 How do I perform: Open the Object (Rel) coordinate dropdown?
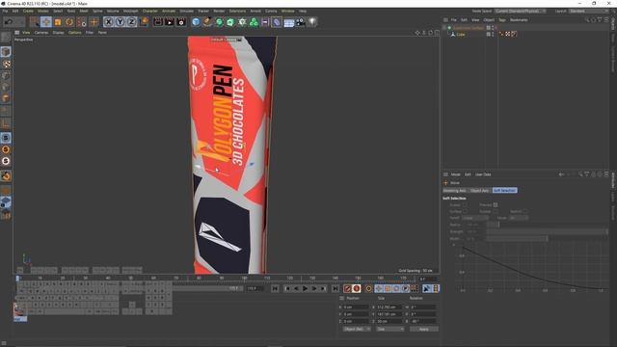click(357, 329)
